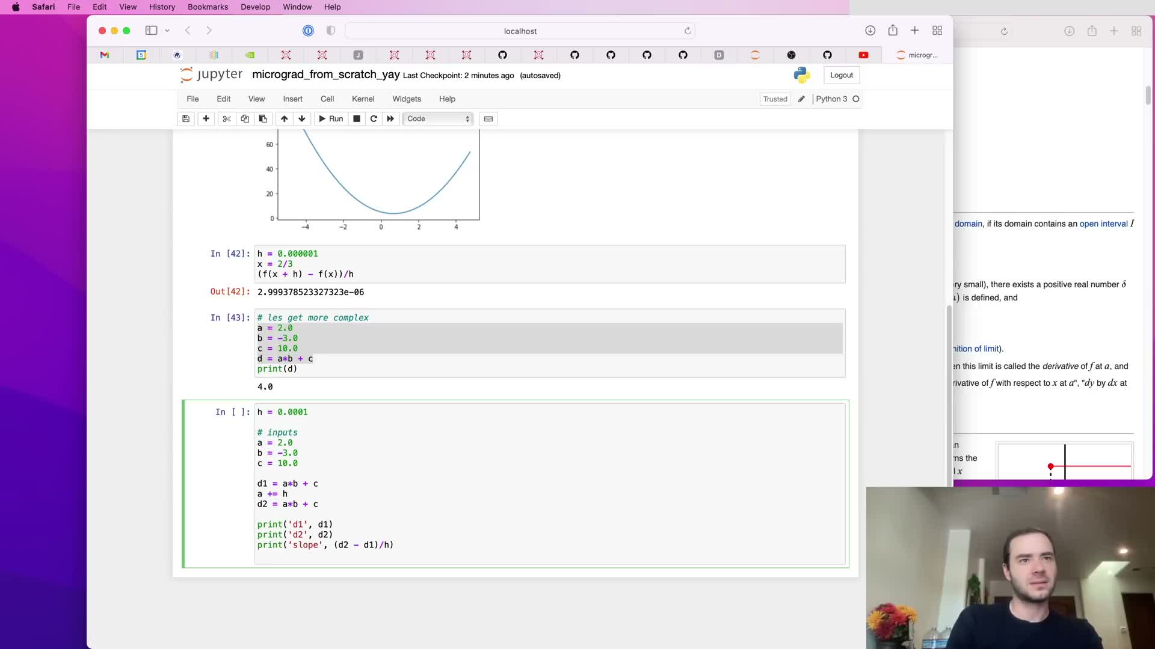Insert cell below with the plus icon

point(206,119)
